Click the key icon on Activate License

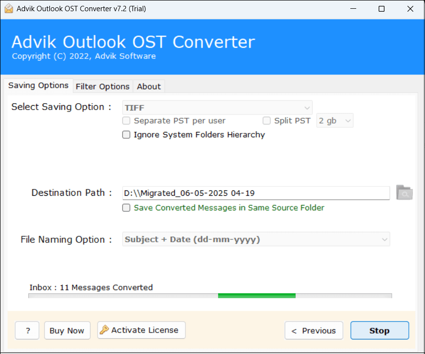coord(104,330)
